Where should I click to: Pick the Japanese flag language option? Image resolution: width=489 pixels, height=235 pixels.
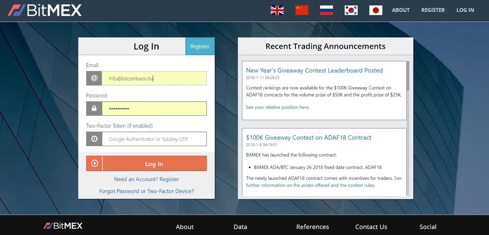(x=376, y=10)
